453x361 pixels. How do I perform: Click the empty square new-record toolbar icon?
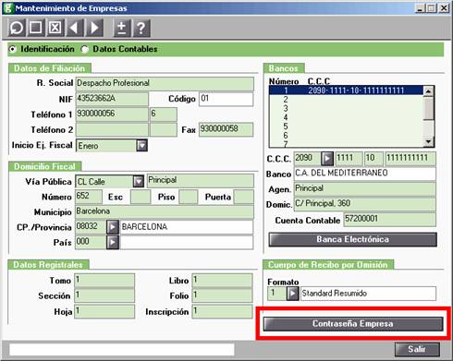point(36,28)
